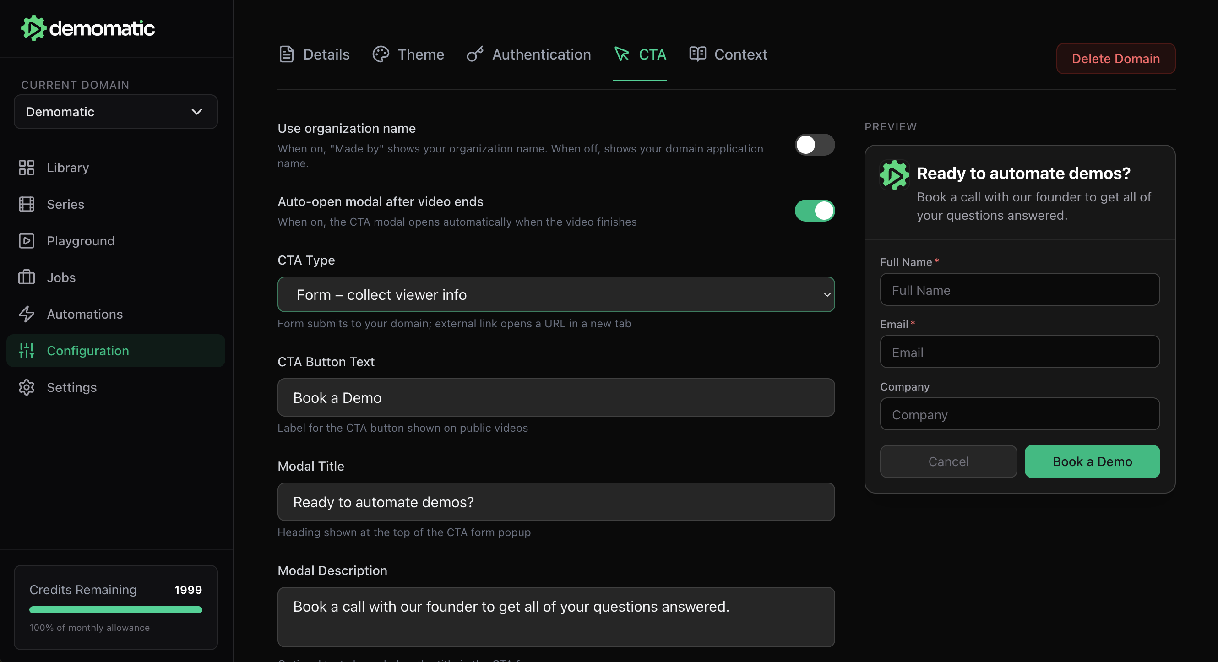Click the Settings gear icon
The width and height of the screenshot is (1218, 662).
click(x=27, y=387)
